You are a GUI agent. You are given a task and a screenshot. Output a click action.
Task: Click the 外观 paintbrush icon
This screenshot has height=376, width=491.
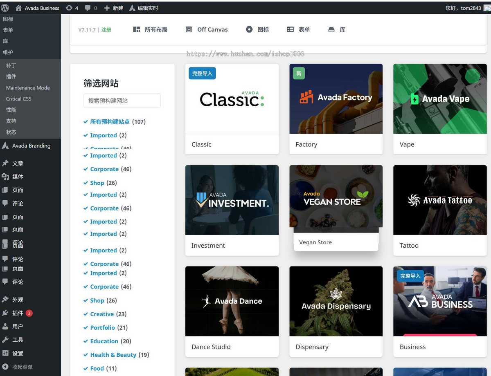[x=5, y=300]
